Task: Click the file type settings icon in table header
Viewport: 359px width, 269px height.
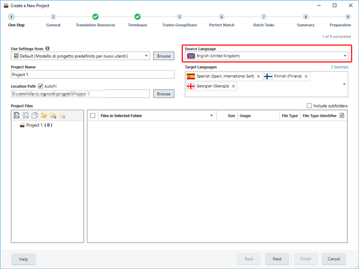Action: [342, 115]
